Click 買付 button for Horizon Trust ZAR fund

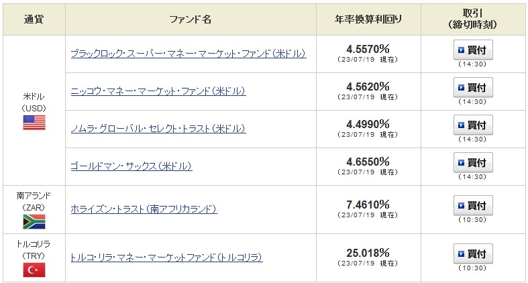tap(473, 206)
